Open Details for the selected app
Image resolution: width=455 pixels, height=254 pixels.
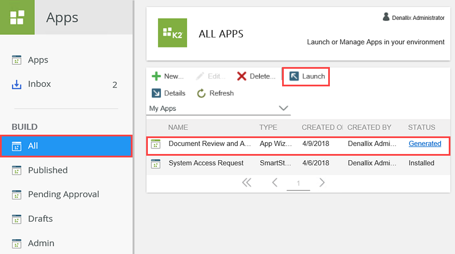coord(168,93)
